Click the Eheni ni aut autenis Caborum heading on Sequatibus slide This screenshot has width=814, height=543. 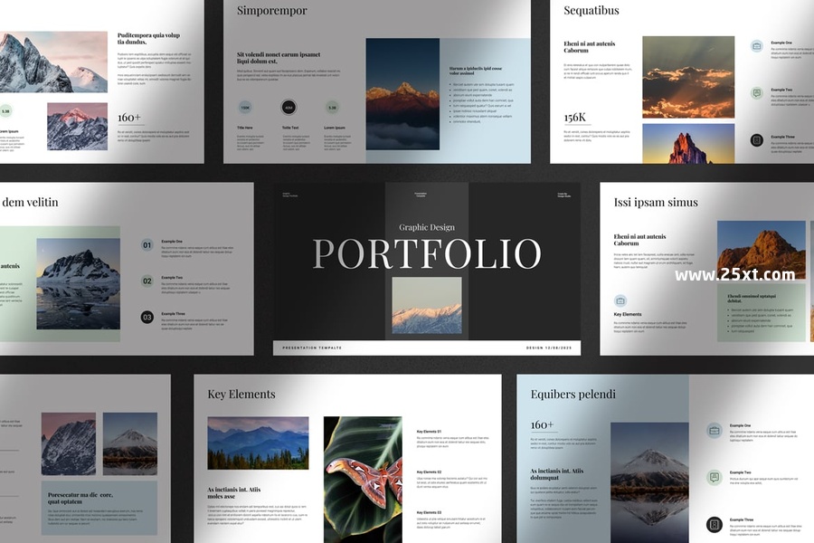pos(589,47)
